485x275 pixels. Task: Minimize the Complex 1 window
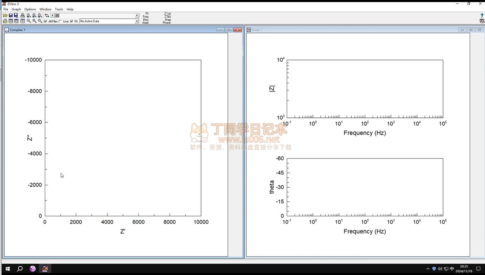220,30
